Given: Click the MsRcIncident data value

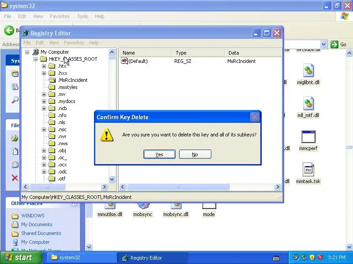Looking at the screenshot, I should [x=241, y=61].
